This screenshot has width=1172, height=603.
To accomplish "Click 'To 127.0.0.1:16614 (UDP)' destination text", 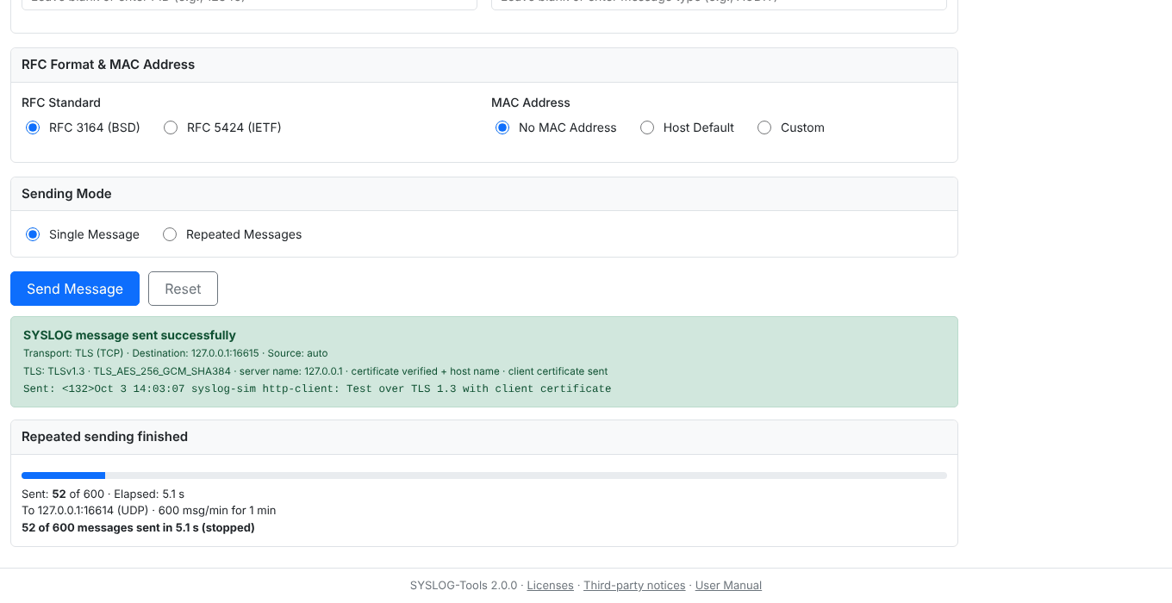I will (149, 511).
